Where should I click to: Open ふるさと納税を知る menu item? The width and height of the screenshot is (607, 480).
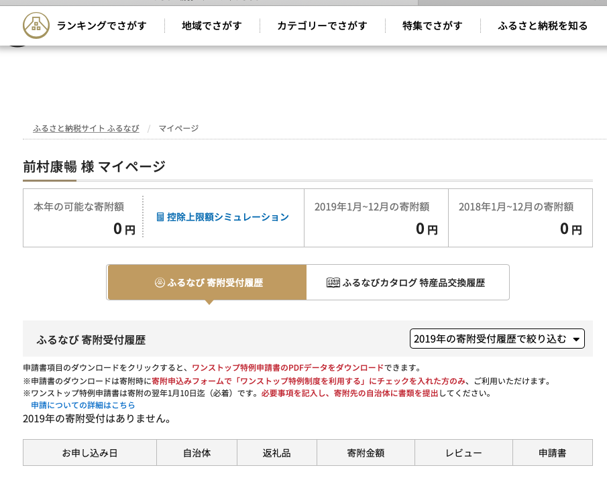(x=543, y=25)
